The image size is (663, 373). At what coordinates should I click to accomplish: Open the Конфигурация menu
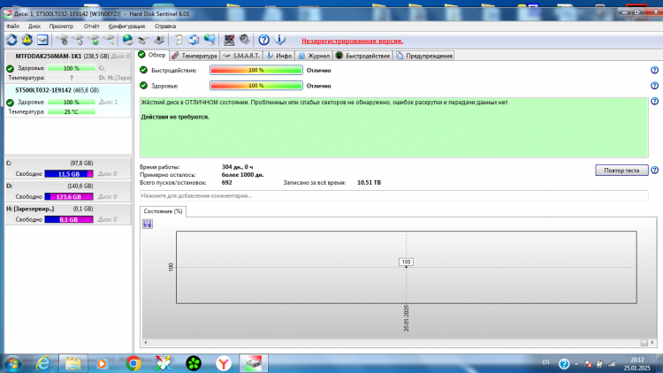click(126, 27)
